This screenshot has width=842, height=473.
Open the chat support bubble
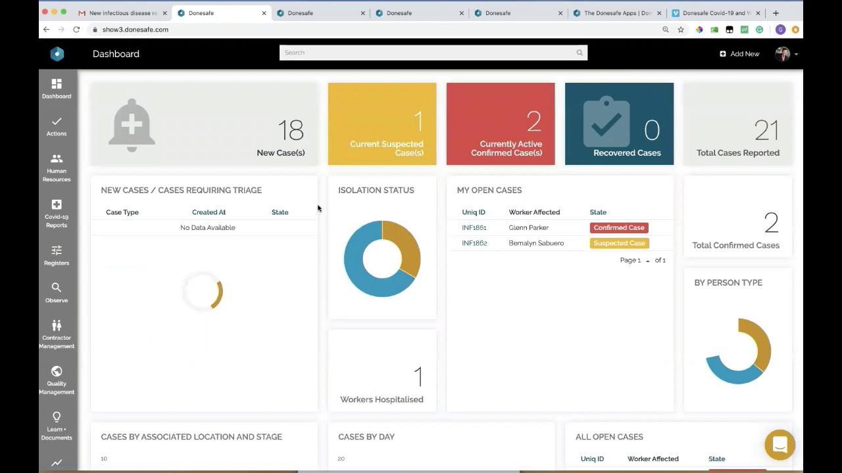tap(780, 445)
